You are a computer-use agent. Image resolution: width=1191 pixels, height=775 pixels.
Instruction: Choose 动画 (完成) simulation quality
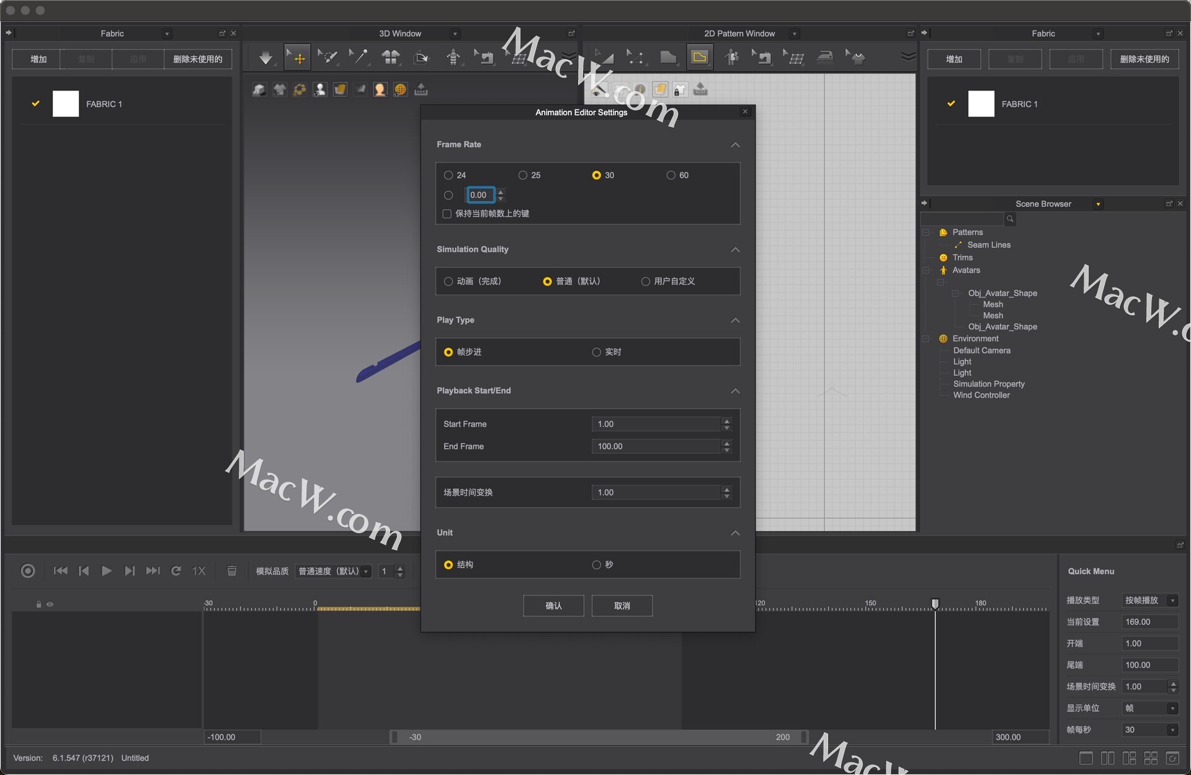coord(448,281)
